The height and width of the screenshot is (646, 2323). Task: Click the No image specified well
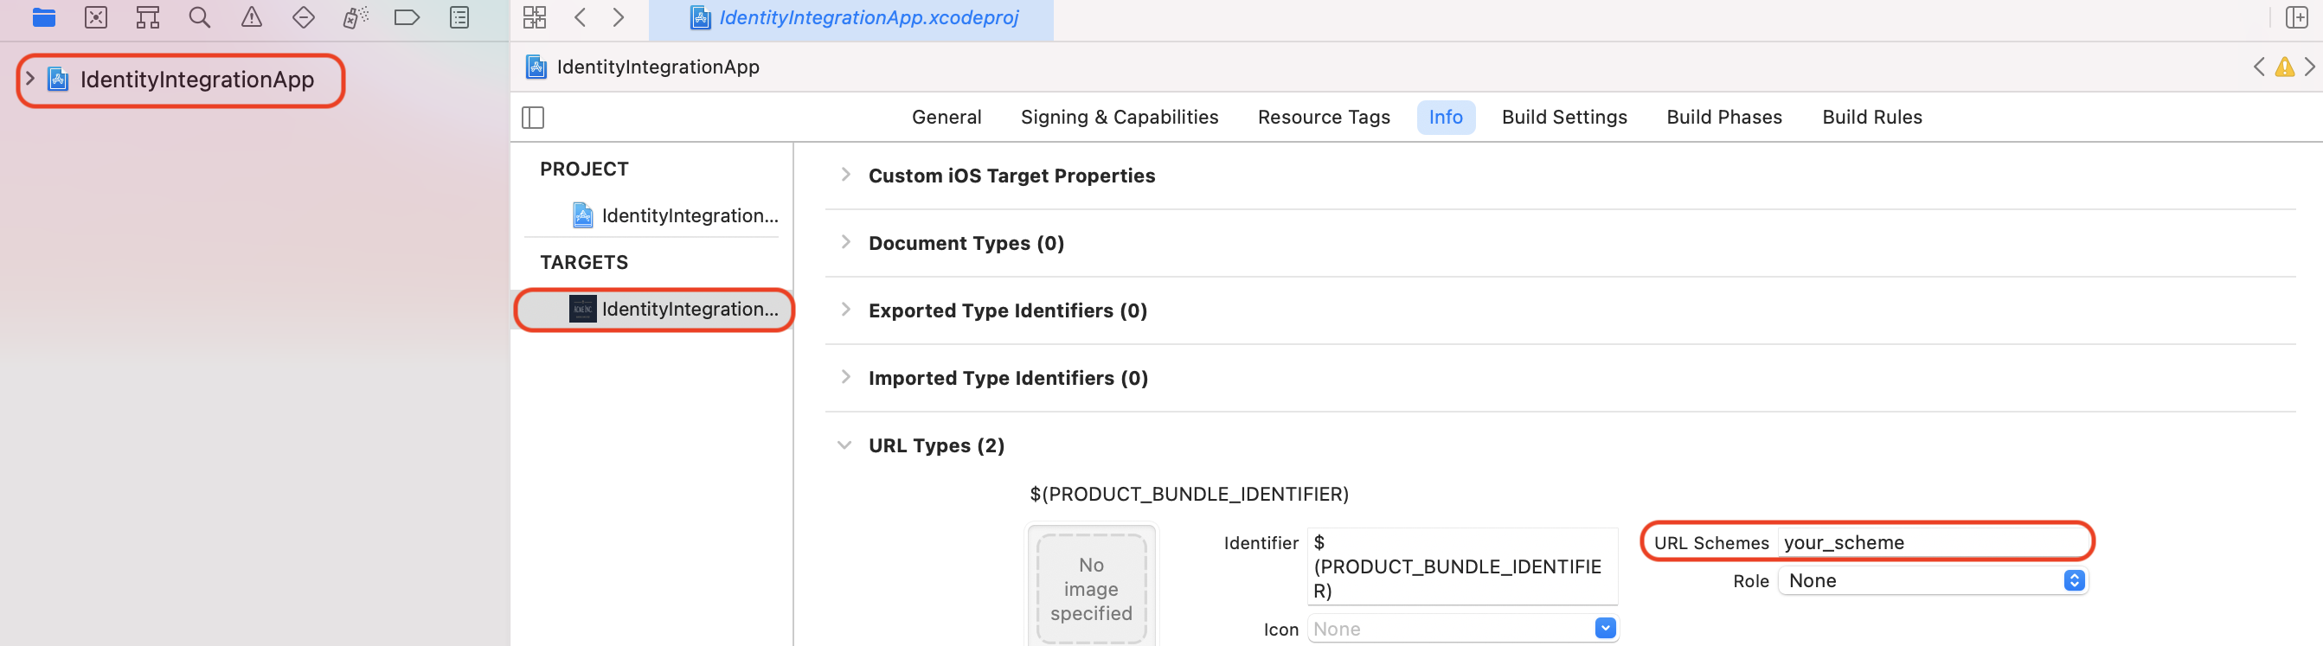click(x=1091, y=586)
